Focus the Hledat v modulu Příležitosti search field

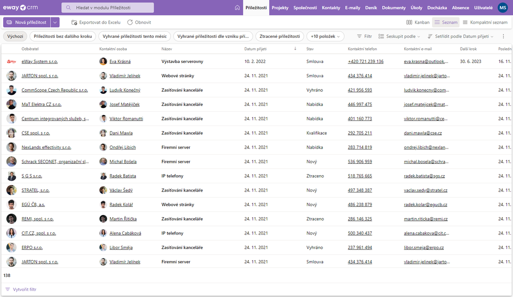[x=108, y=8]
